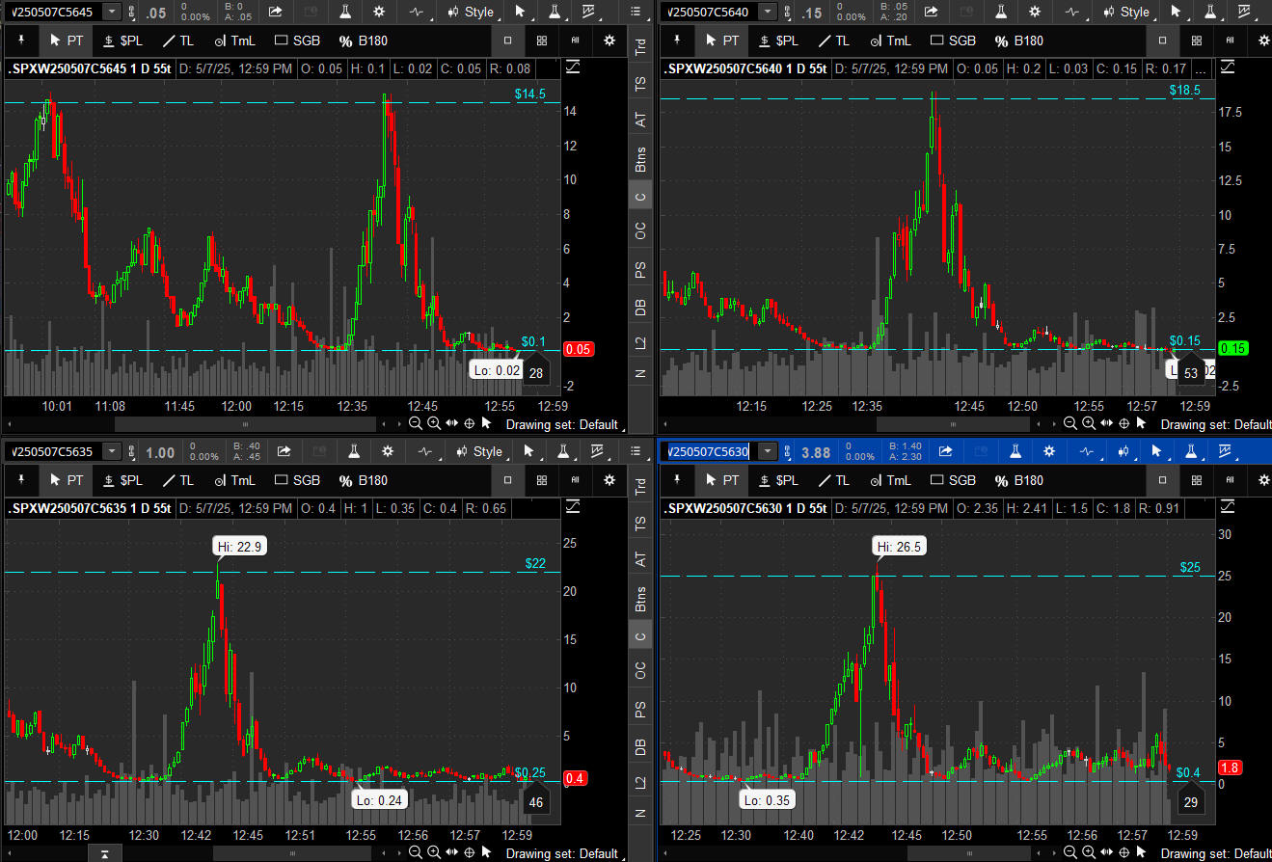Image resolution: width=1272 pixels, height=862 pixels.
Task: Click the PT pointer button in C5630 chart
Action: click(x=721, y=480)
